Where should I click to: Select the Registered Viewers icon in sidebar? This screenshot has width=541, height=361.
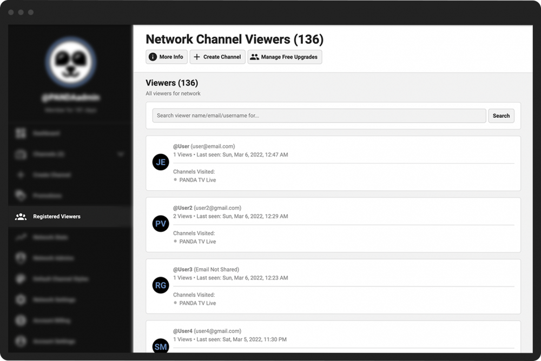tap(20, 216)
